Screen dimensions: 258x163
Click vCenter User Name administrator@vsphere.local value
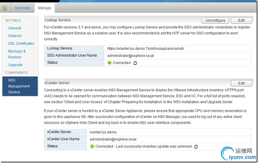point(113,139)
